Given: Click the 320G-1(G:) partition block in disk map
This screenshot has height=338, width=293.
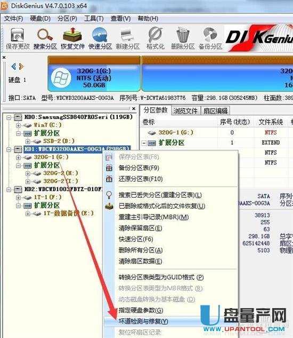Looking at the screenshot, I should tap(94, 74).
